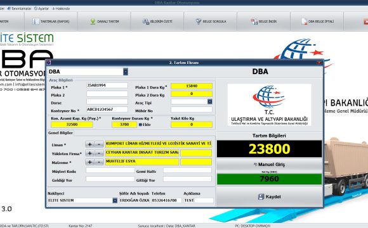Screen dimensions: 368x228
Task: Click the Müşteri Kodu input field
Action: tap(110, 170)
